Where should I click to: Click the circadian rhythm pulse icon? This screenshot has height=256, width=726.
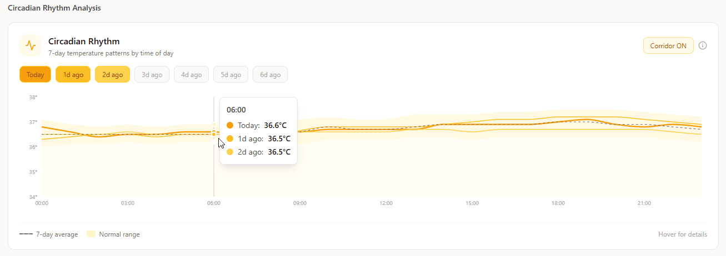31,45
